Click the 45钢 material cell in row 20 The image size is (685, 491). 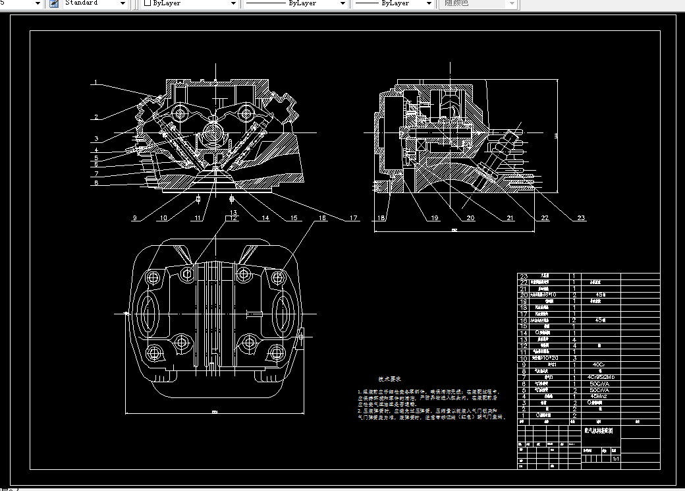point(600,295)
